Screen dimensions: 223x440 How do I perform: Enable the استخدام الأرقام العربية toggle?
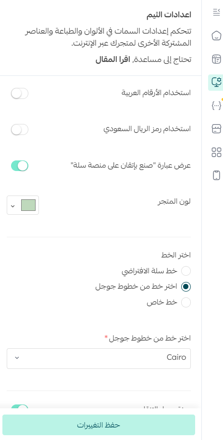[x=20, y=94]
